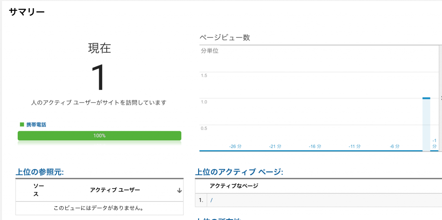Click the sort arrow in アクティブ ユーザー column
This screenshot has width=442, height=220.
pos(179,190)
